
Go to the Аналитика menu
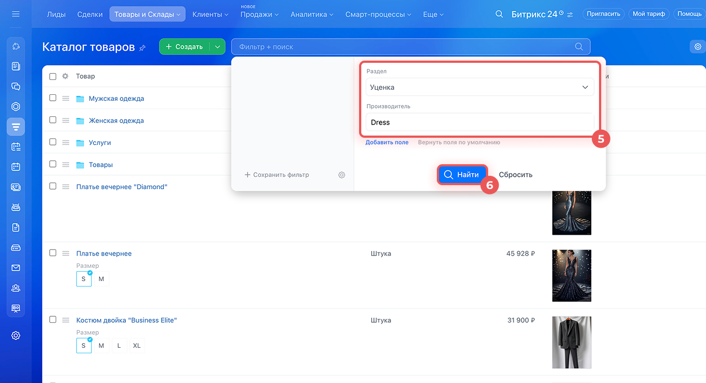pos(312,14)
